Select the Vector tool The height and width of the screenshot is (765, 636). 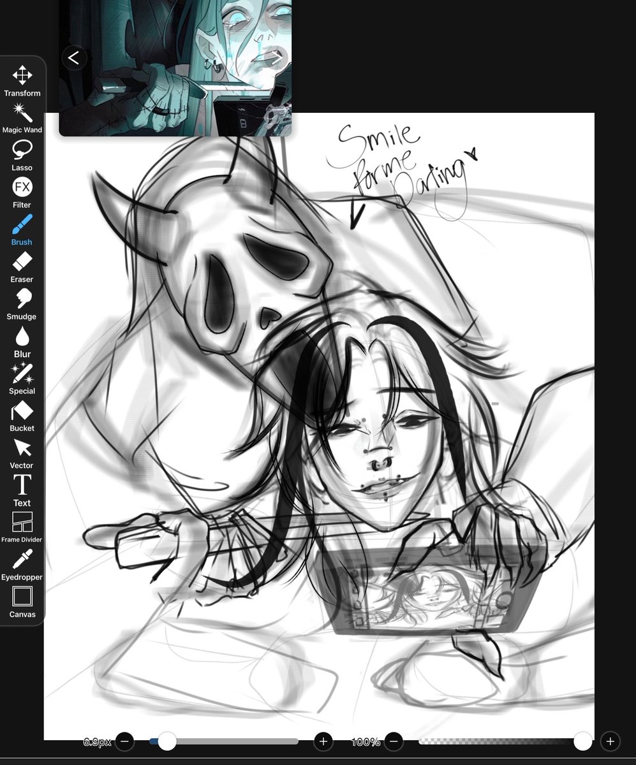(x=22, y=454)
